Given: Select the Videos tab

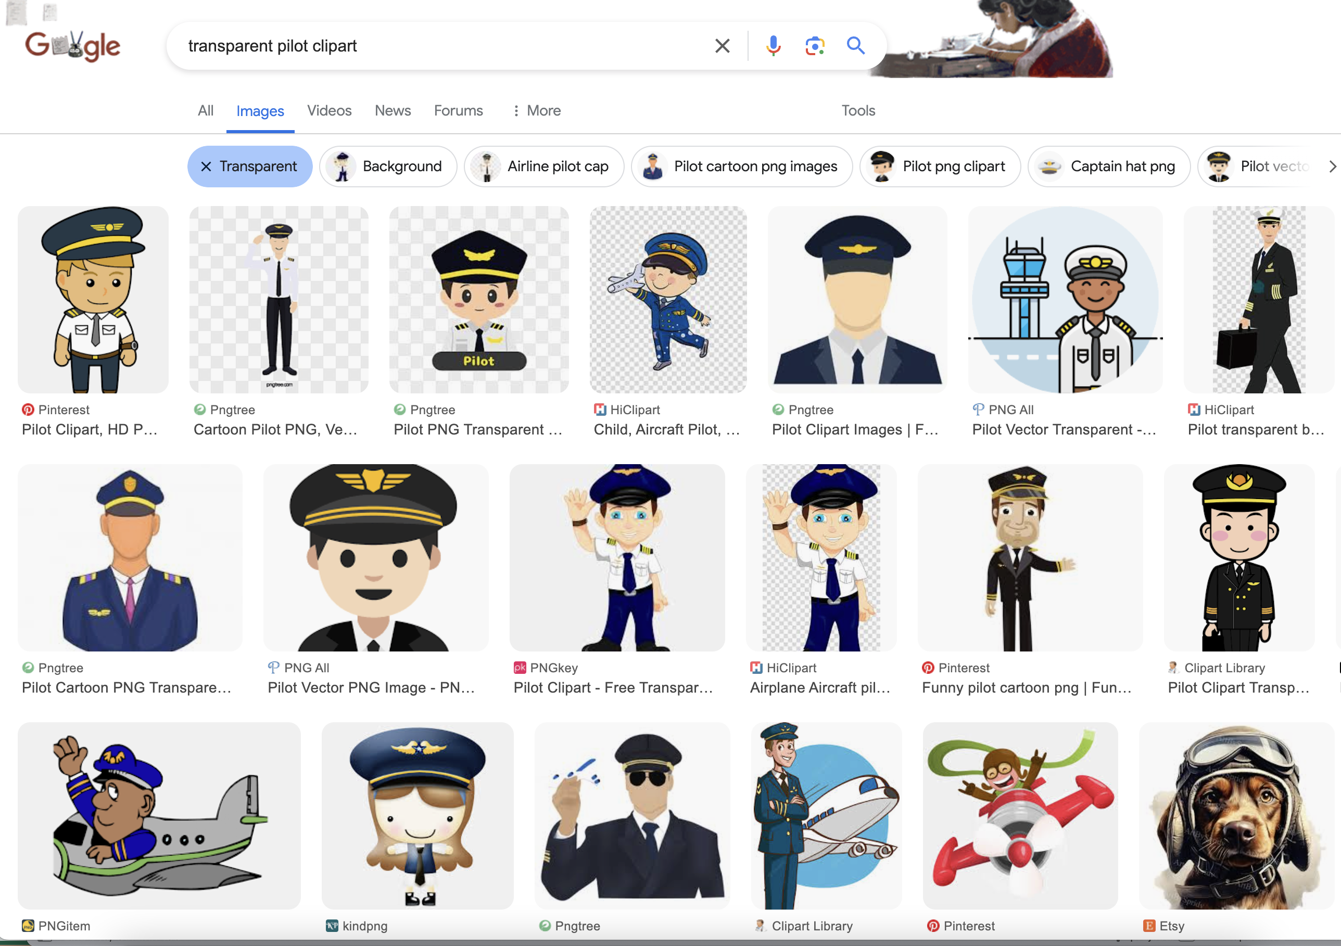Looking at the screenshot, I should pos(330,110).
